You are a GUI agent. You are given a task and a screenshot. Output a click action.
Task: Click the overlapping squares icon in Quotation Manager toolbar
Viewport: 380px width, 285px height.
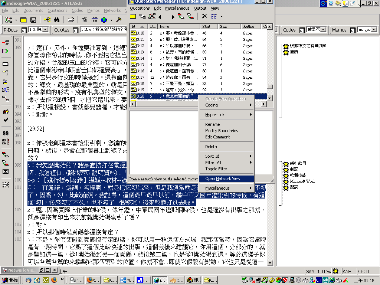(142, 16)
